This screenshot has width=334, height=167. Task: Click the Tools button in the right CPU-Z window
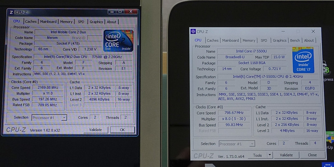(x=257, y=155)
